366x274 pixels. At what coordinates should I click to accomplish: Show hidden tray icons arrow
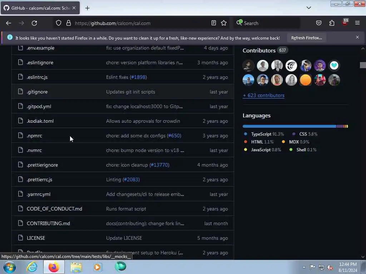click(x=304, y=267)
